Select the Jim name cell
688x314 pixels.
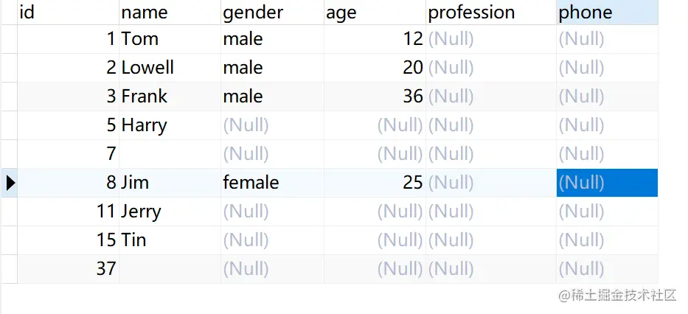(169, 183)
